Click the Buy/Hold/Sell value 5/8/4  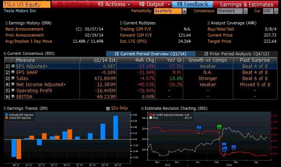(x=271, y=29)
